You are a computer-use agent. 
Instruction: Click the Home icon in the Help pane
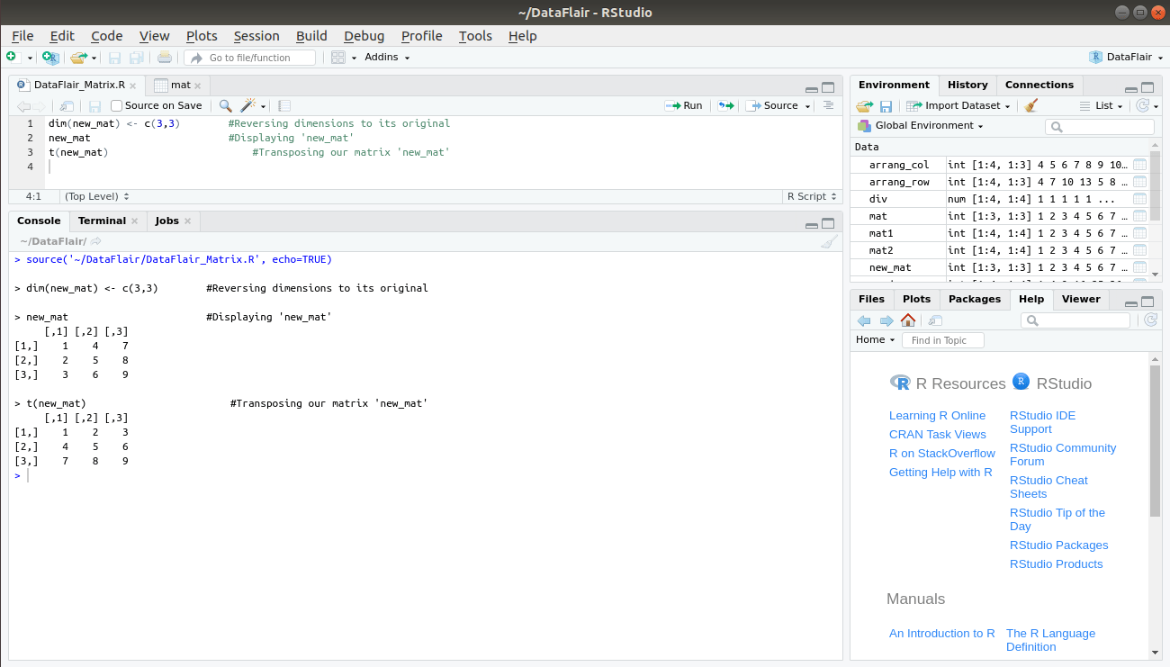pyautogui.click(x=907, y=320)
